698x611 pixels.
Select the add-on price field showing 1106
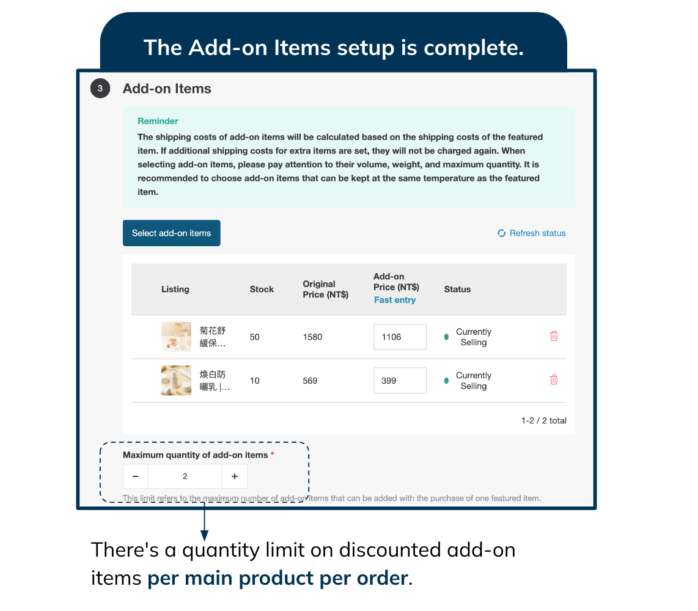click(400, 337)
